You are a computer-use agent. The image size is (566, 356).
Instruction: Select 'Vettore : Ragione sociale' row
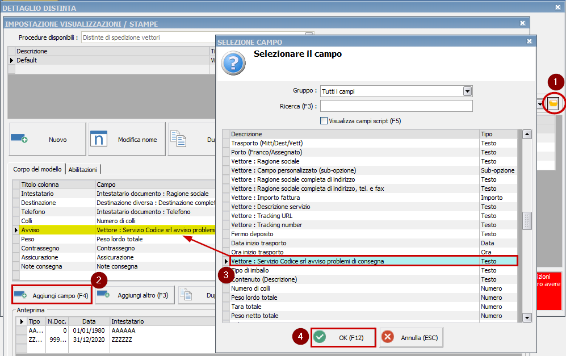pos(373,161)
